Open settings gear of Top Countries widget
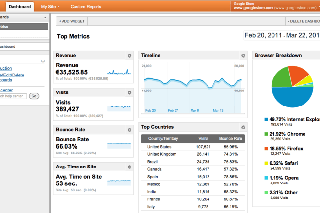This screenshot has width=320, height=213. pyautogui.click(x=243, y=127)
